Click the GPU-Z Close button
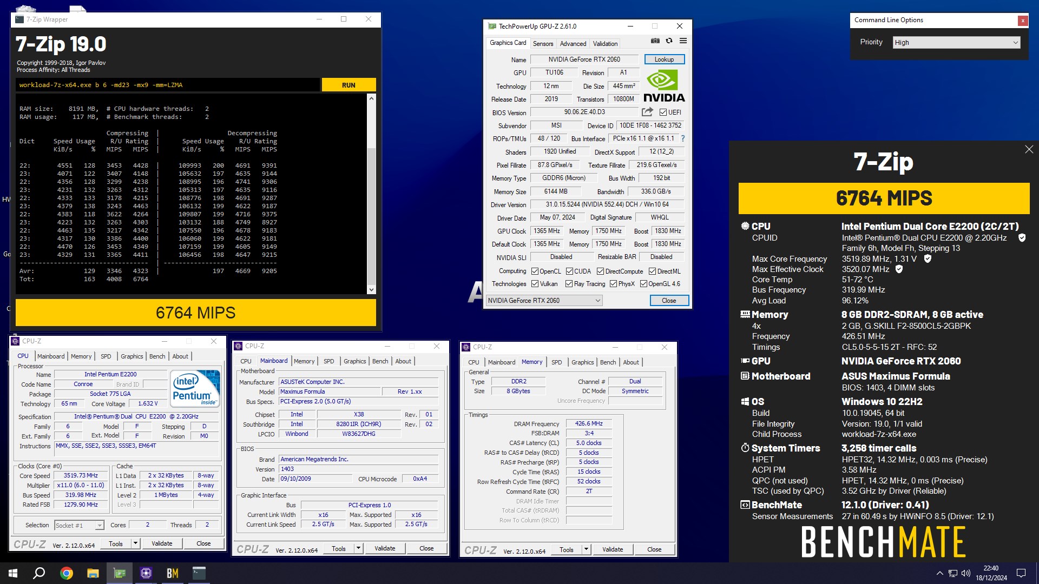The image size is (1039, 584). (x=669, y=301)
